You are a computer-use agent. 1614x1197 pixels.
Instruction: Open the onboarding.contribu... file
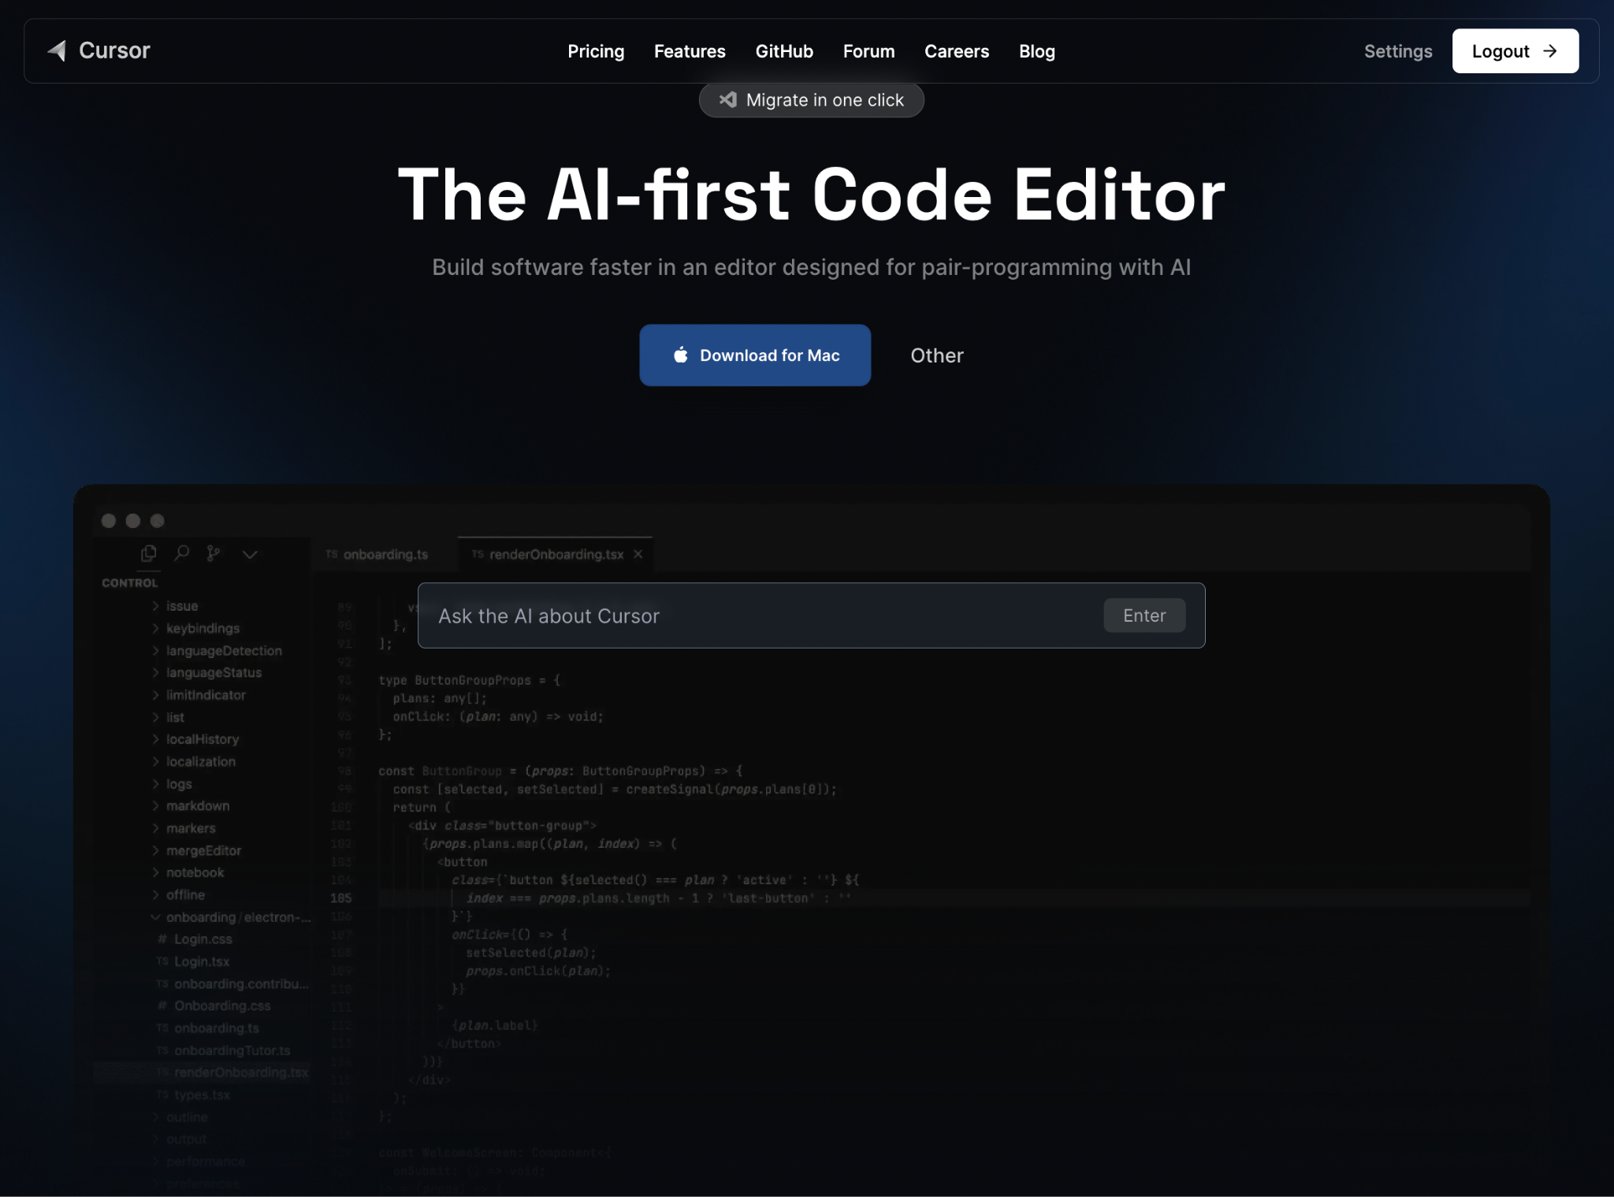[232, 983]
